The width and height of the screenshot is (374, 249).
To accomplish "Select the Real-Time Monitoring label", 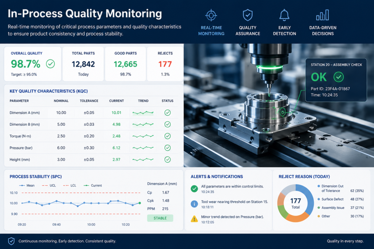I will click(x=211, y=31).
